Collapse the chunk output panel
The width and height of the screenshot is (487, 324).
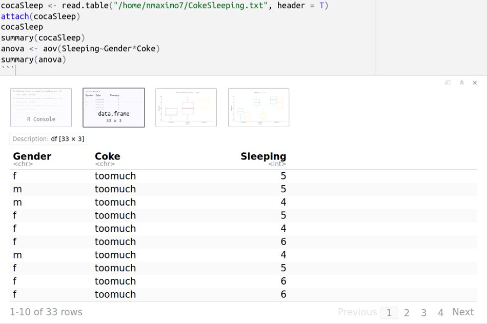coord(461,83)
